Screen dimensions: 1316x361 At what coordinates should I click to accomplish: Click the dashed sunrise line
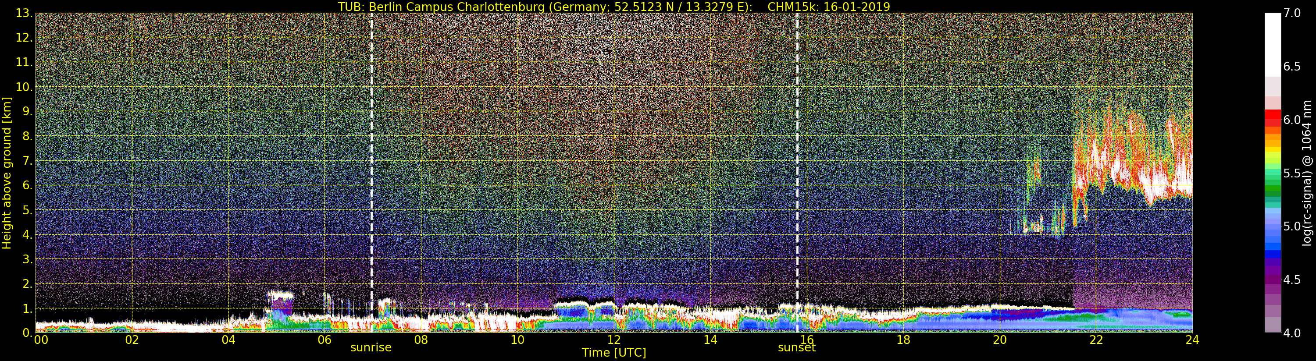point(371,173)
